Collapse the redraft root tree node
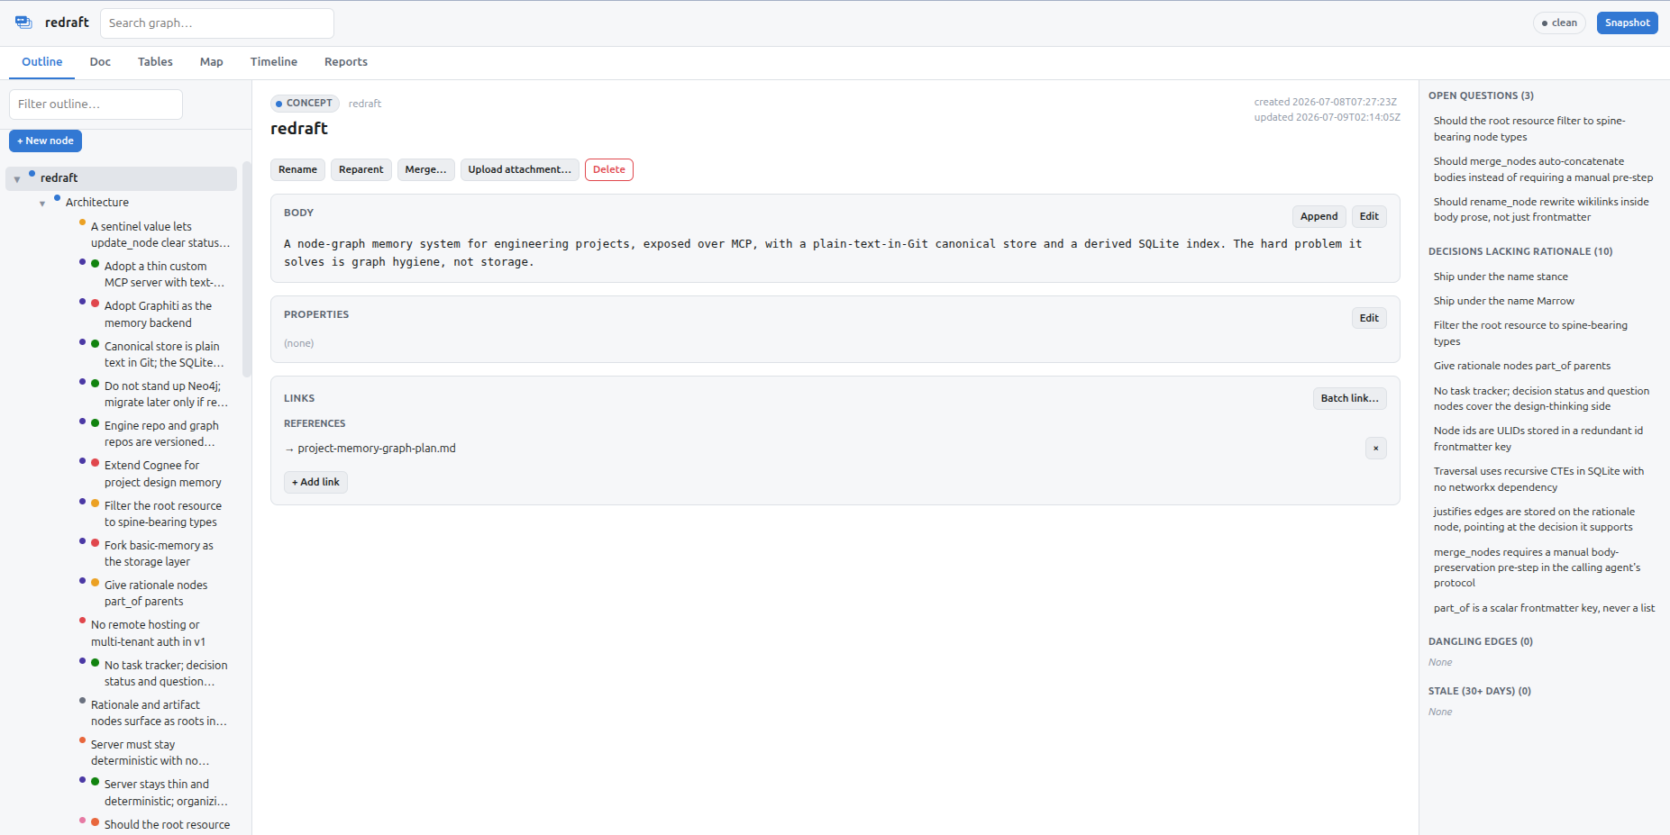The height and width of the screenshot is (835, 1670). click(17, 179)
